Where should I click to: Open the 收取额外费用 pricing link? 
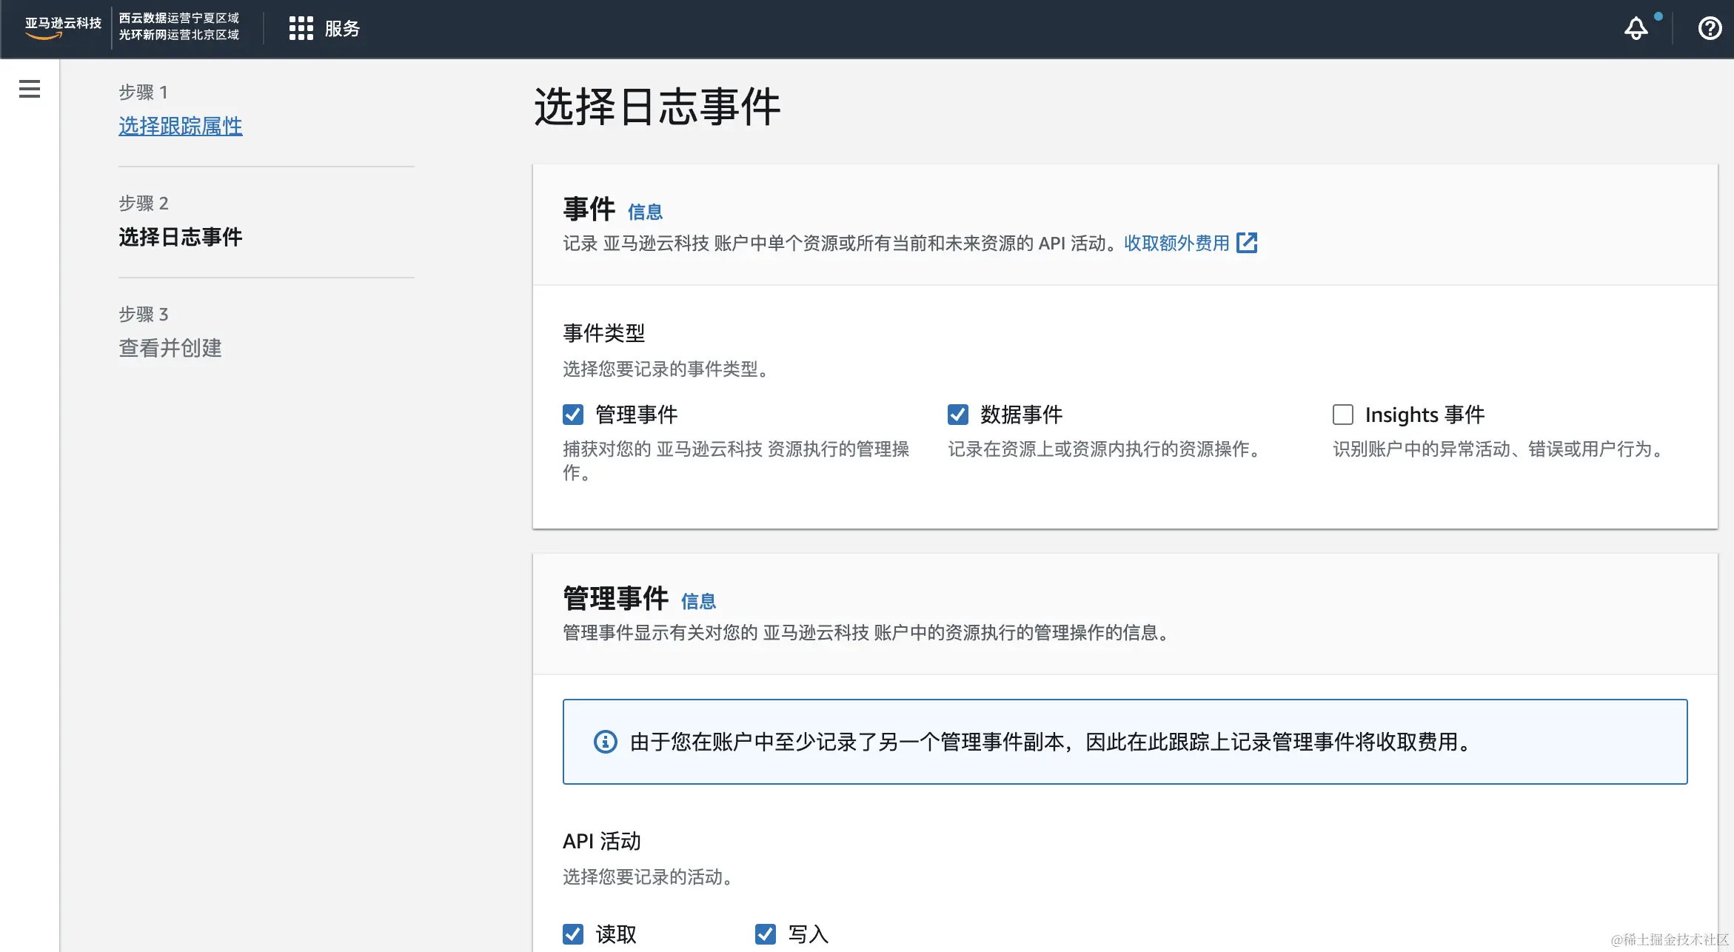(x=1176, y=243)
